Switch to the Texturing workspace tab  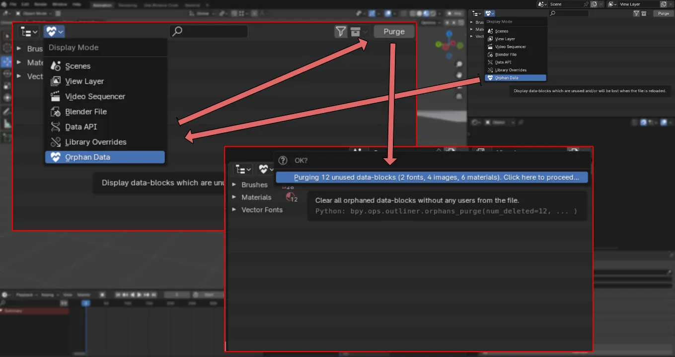click(x=127, y=5)
